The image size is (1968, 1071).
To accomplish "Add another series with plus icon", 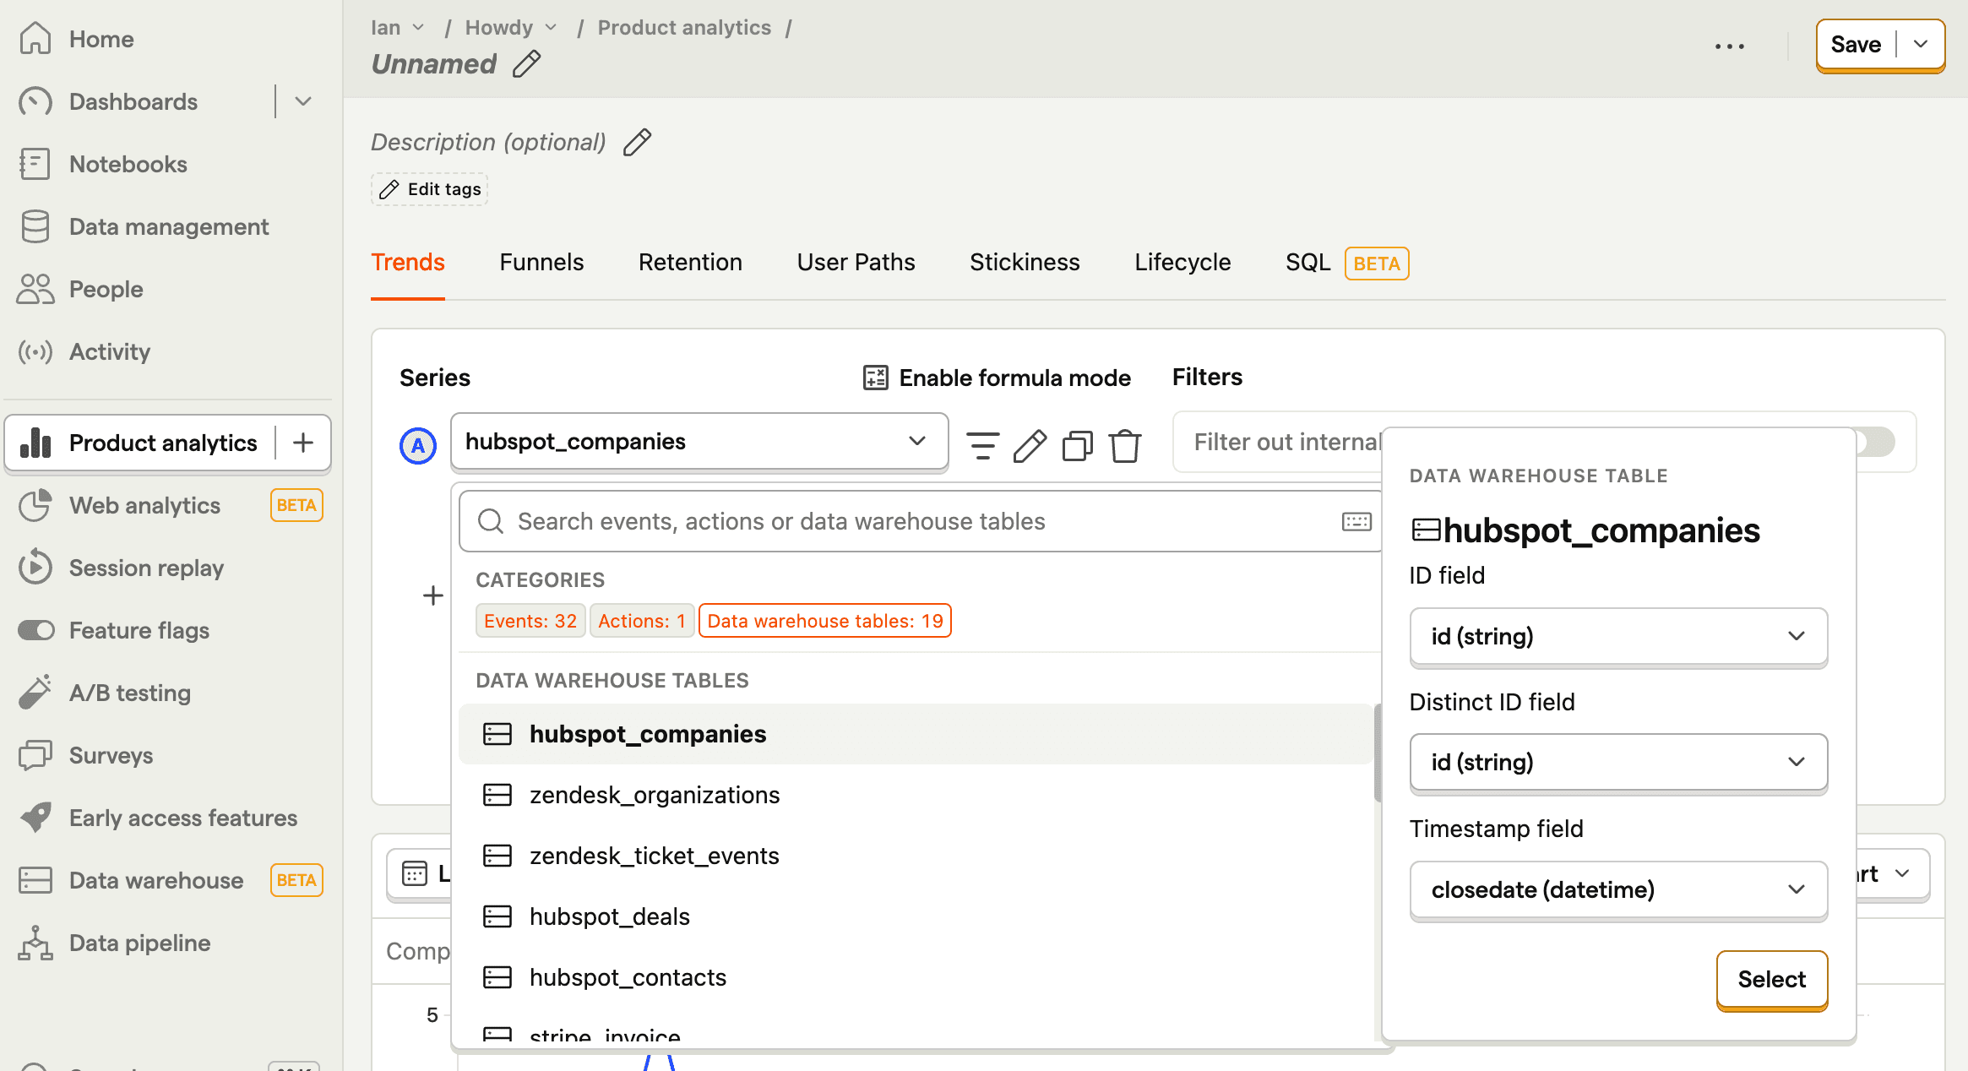I will point(432,595).
